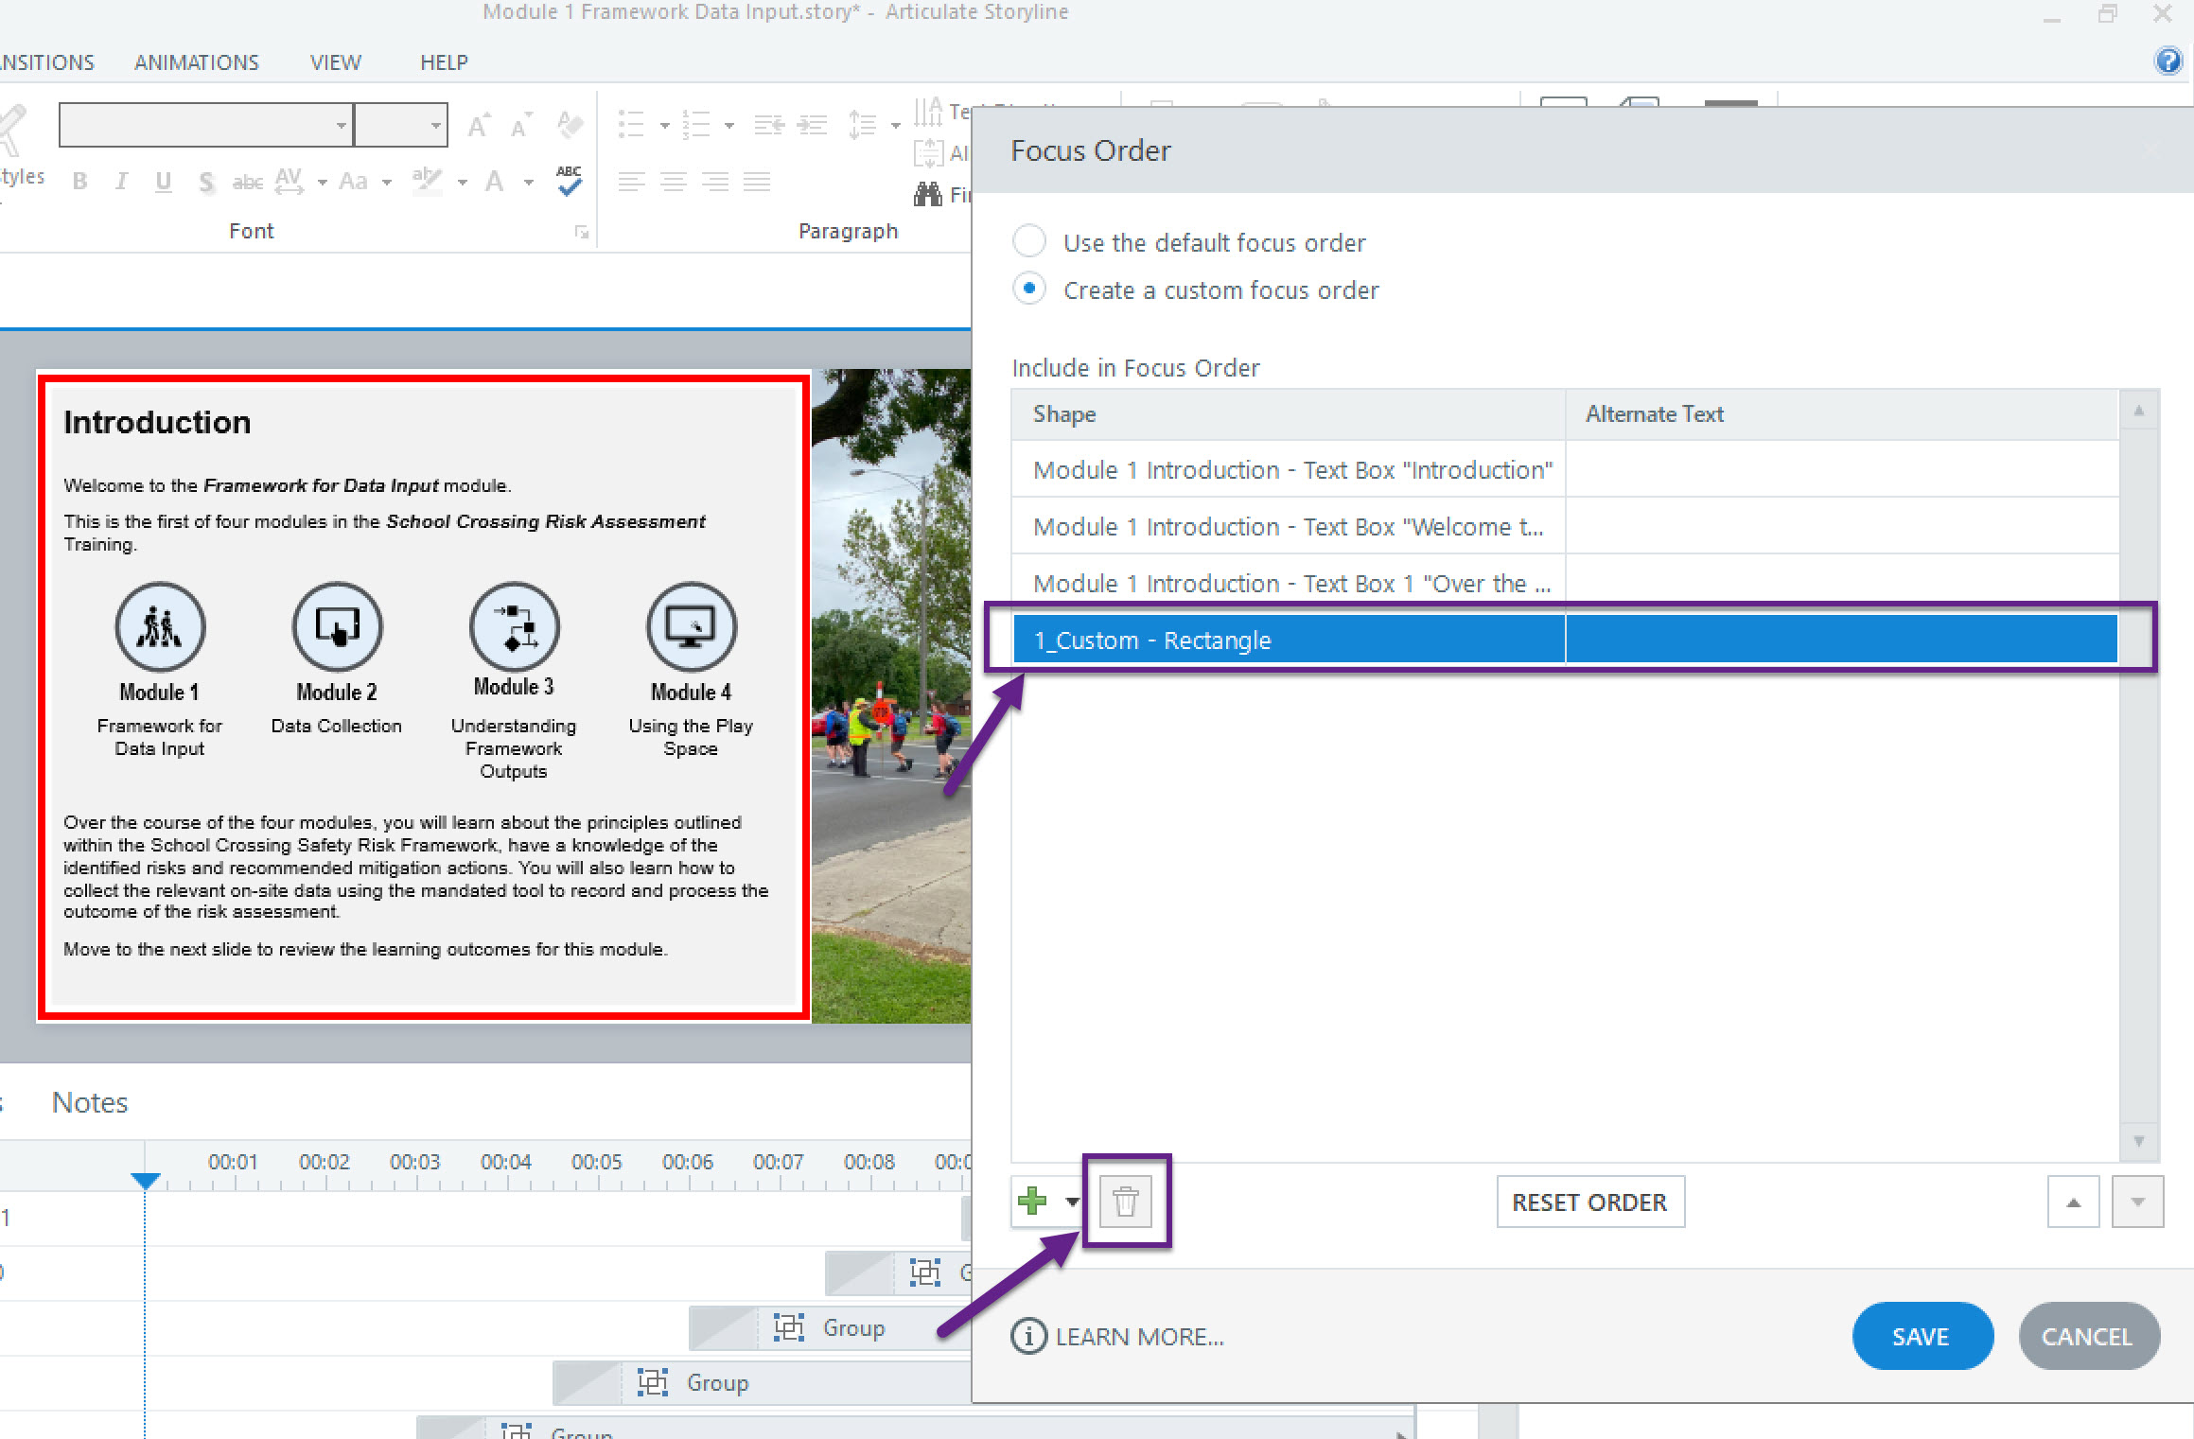
Task: Apply strikethrough with the abc icon
Action: pos(248,182)
